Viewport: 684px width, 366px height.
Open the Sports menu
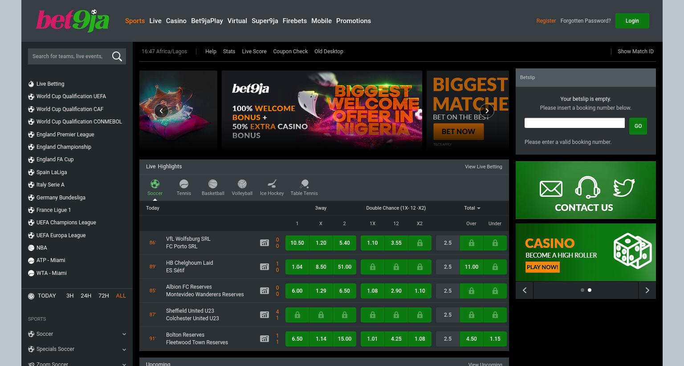pyautogui.click(x=135, y=21)
